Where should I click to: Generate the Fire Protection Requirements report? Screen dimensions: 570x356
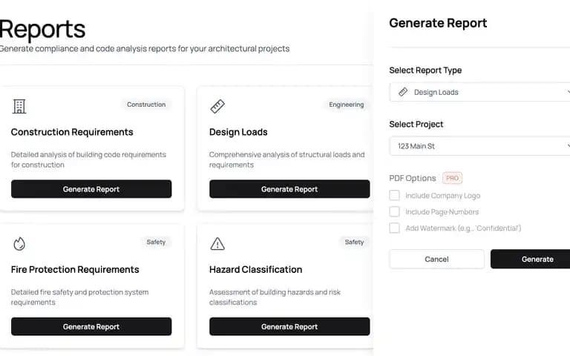[x=91, y=326]
